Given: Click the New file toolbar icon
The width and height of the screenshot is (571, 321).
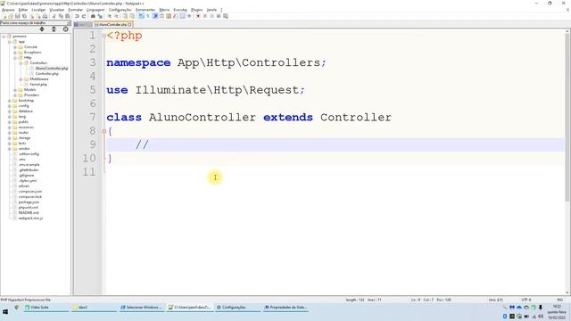Looking at the screenshot, I should [4, 16].
